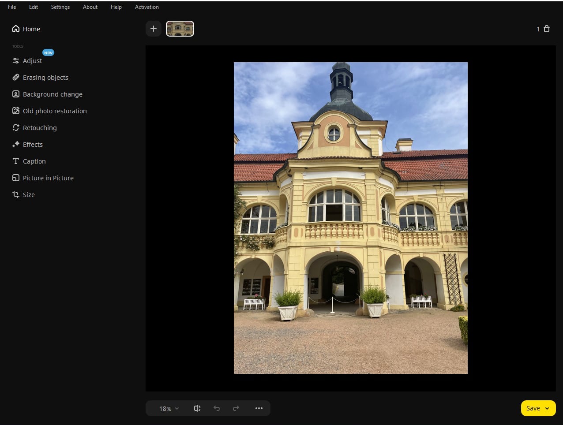
Task: Open the Effects panel
Action: point(33,144)
